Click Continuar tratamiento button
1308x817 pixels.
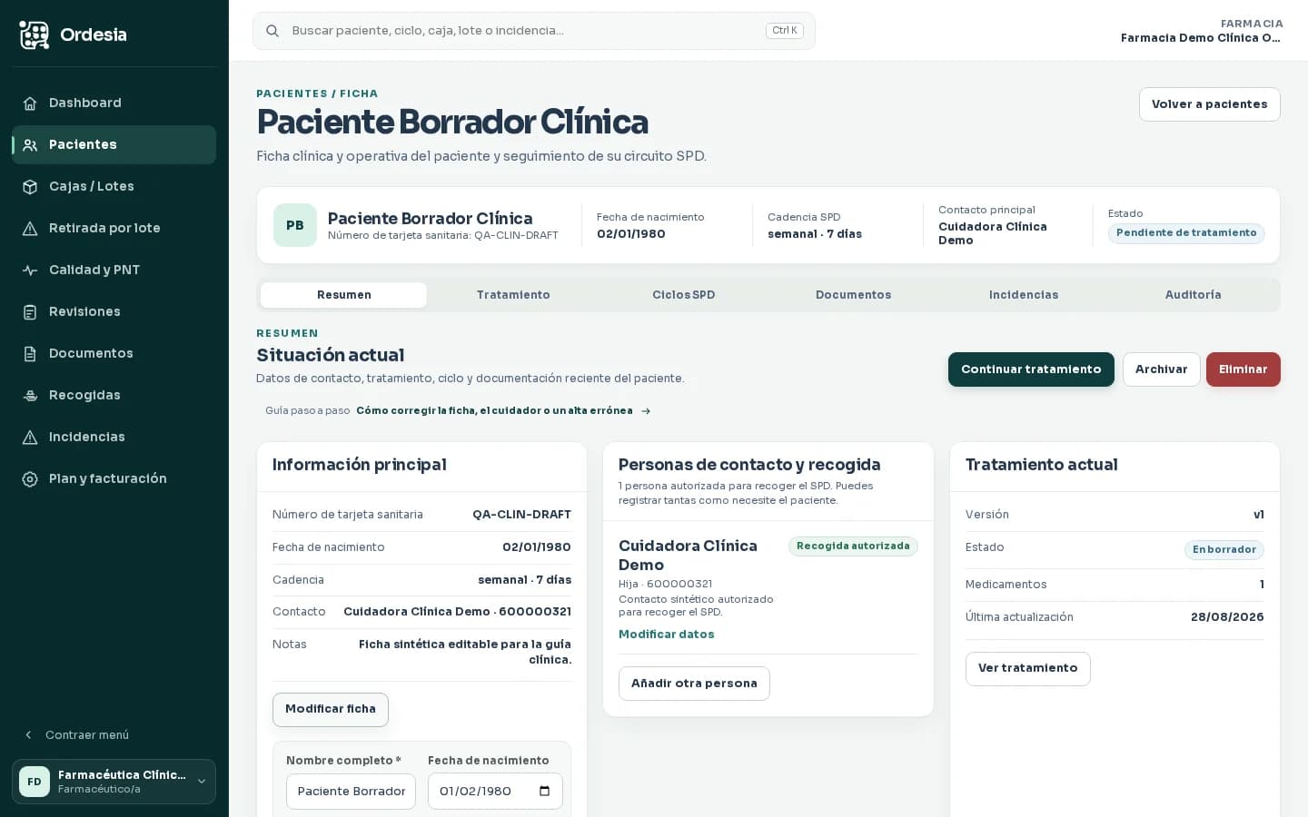[x=1031, y=369]
